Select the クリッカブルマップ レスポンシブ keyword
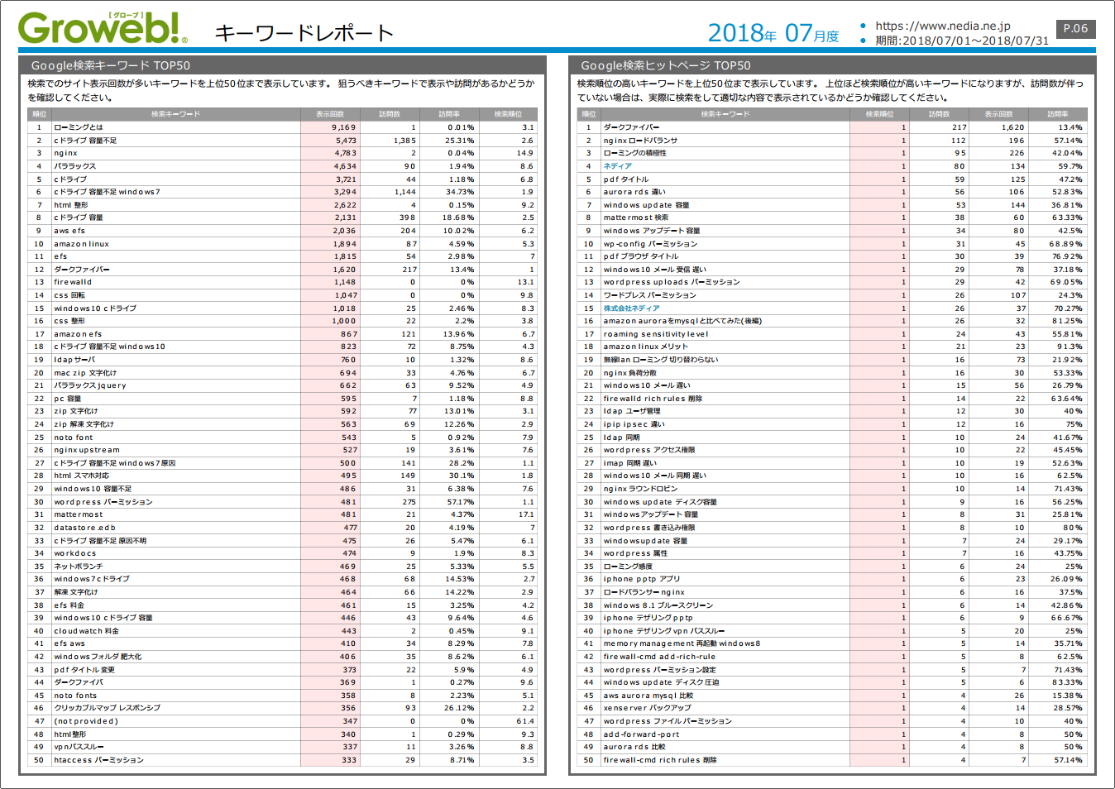The image size is (1115, 789). click(108, 708)
